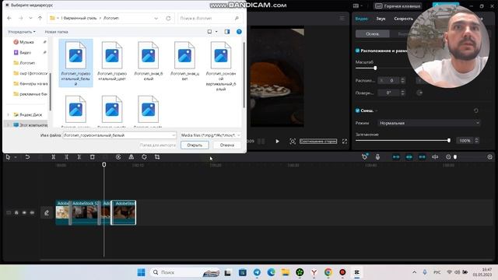
Task: Go up one folder level
Action: point(40,19)
